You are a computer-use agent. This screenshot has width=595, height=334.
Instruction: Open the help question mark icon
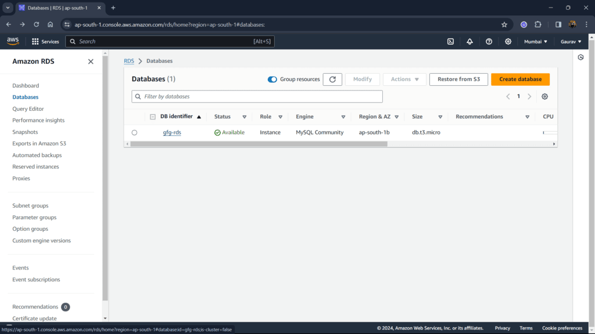(489, 42)
